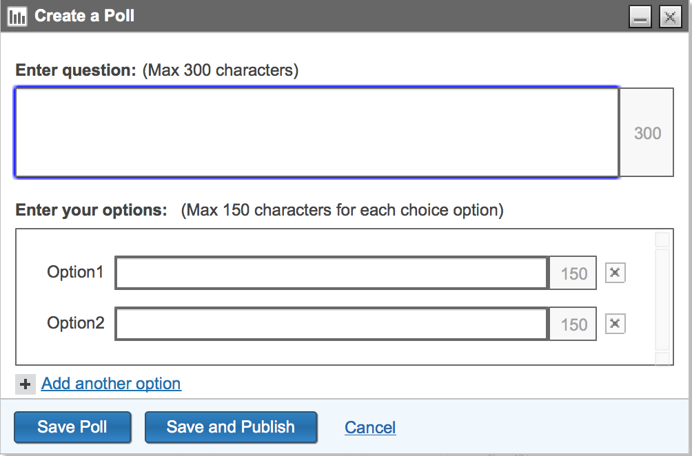The width and height of the screenshot is (692, 456).
Task: Delete Option2 using its X icon
Action: pyautogui.click(x=615, y=324)
